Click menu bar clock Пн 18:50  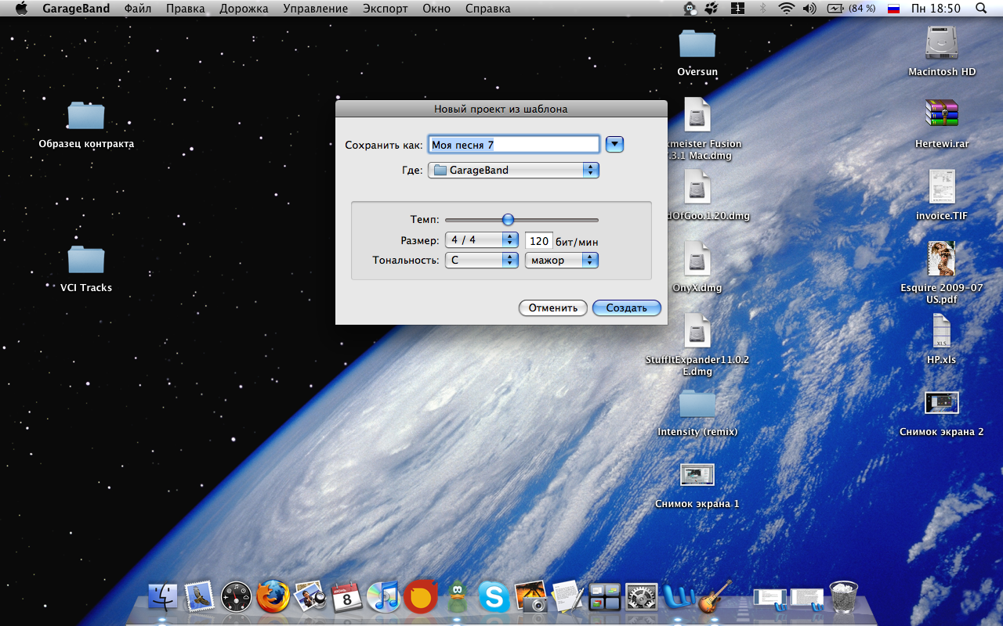[x=936, y=9]
